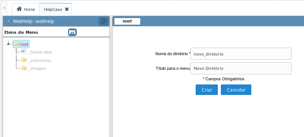Select _images folder label in tree

[36, 68]
